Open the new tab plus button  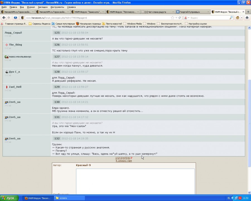tap(248, 12)
